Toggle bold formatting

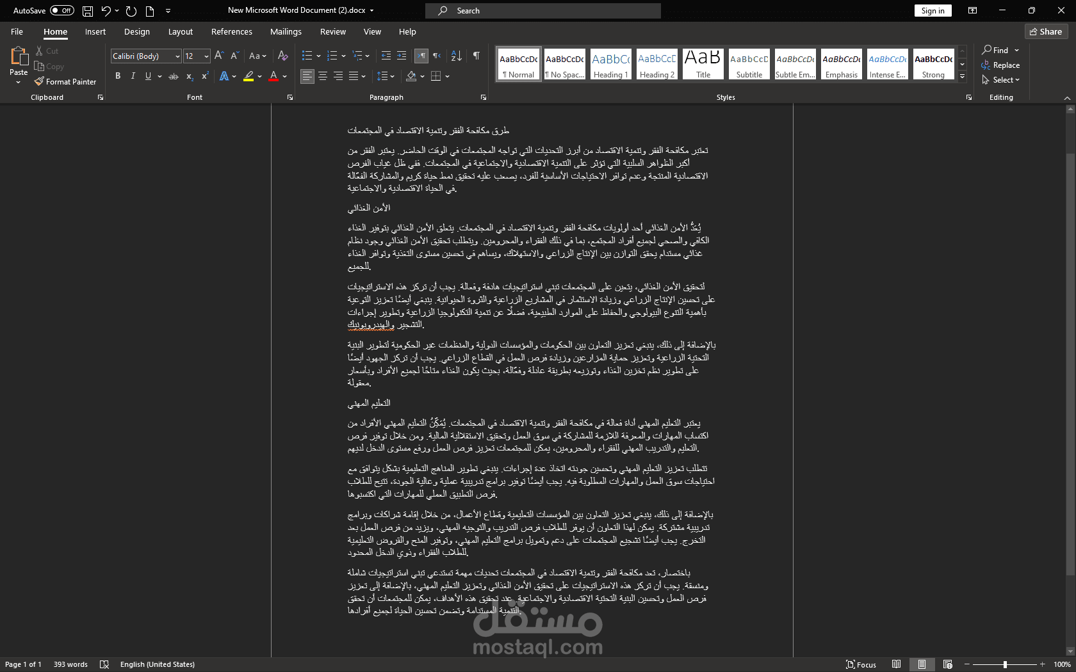(118, 76)
